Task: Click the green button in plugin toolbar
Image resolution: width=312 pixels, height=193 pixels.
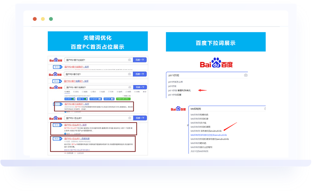Action: (123, 99)
